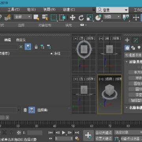Open the 标准基本体 primitive type dropdown
The image size is (142, 142).
tap(133, 55)
